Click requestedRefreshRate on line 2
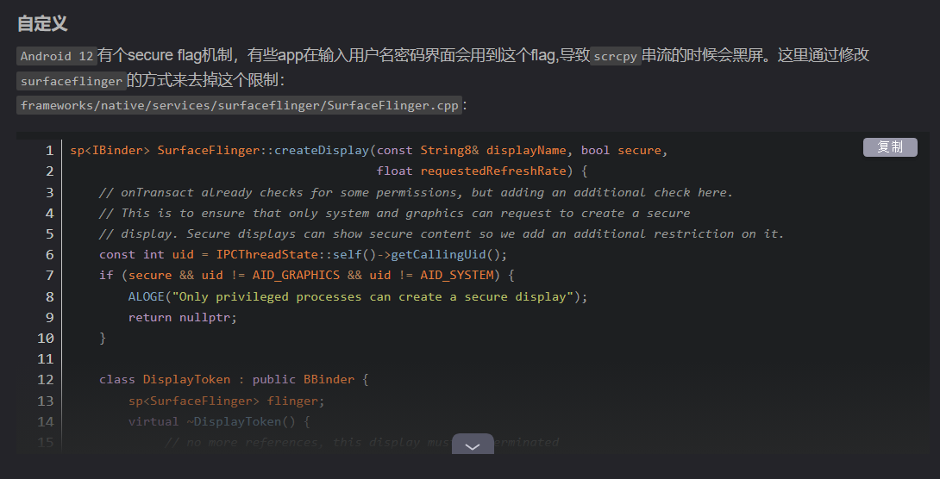The width and height of the screenshot is (940, 479). point(493,171)
